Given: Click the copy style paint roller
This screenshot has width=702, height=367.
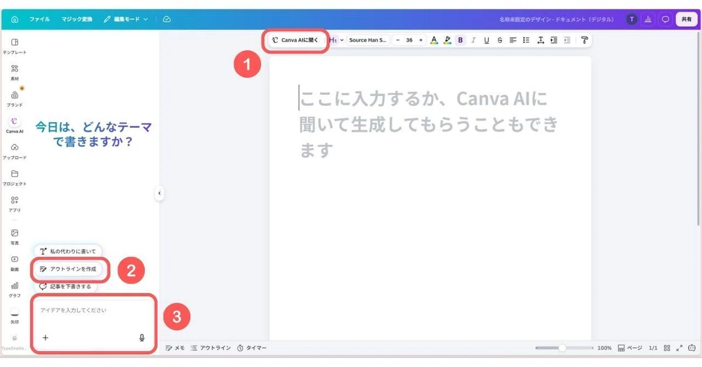Looking at the screenshot, I should tap(584, 40).
